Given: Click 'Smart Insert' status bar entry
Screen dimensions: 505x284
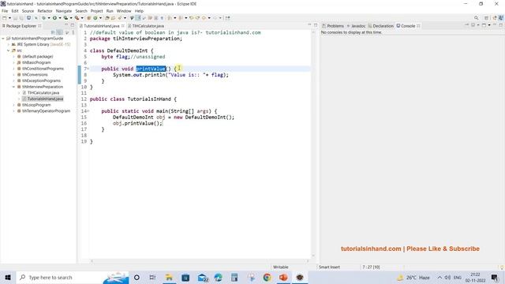Looking at the screenshot, I should 329,267.
